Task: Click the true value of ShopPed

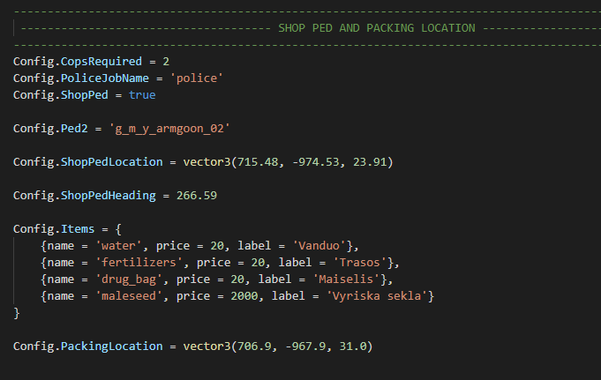Action: (142, 95)
